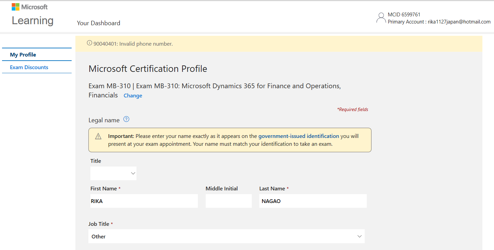
Task: Click the Microsoft Certification Profile heading
Action: point(148,69)
